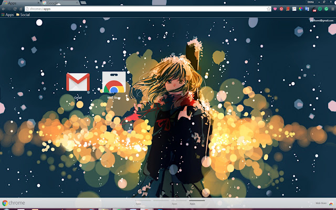Open the Web Store link in footer

324,203
